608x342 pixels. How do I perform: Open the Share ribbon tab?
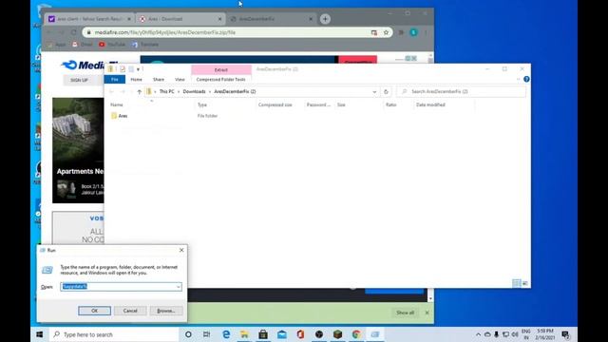159,80
